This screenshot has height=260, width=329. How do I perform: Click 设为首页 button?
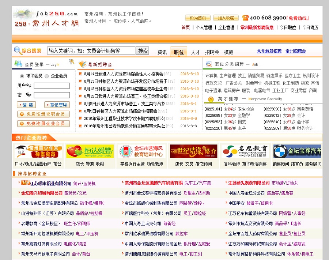point(198,18)
